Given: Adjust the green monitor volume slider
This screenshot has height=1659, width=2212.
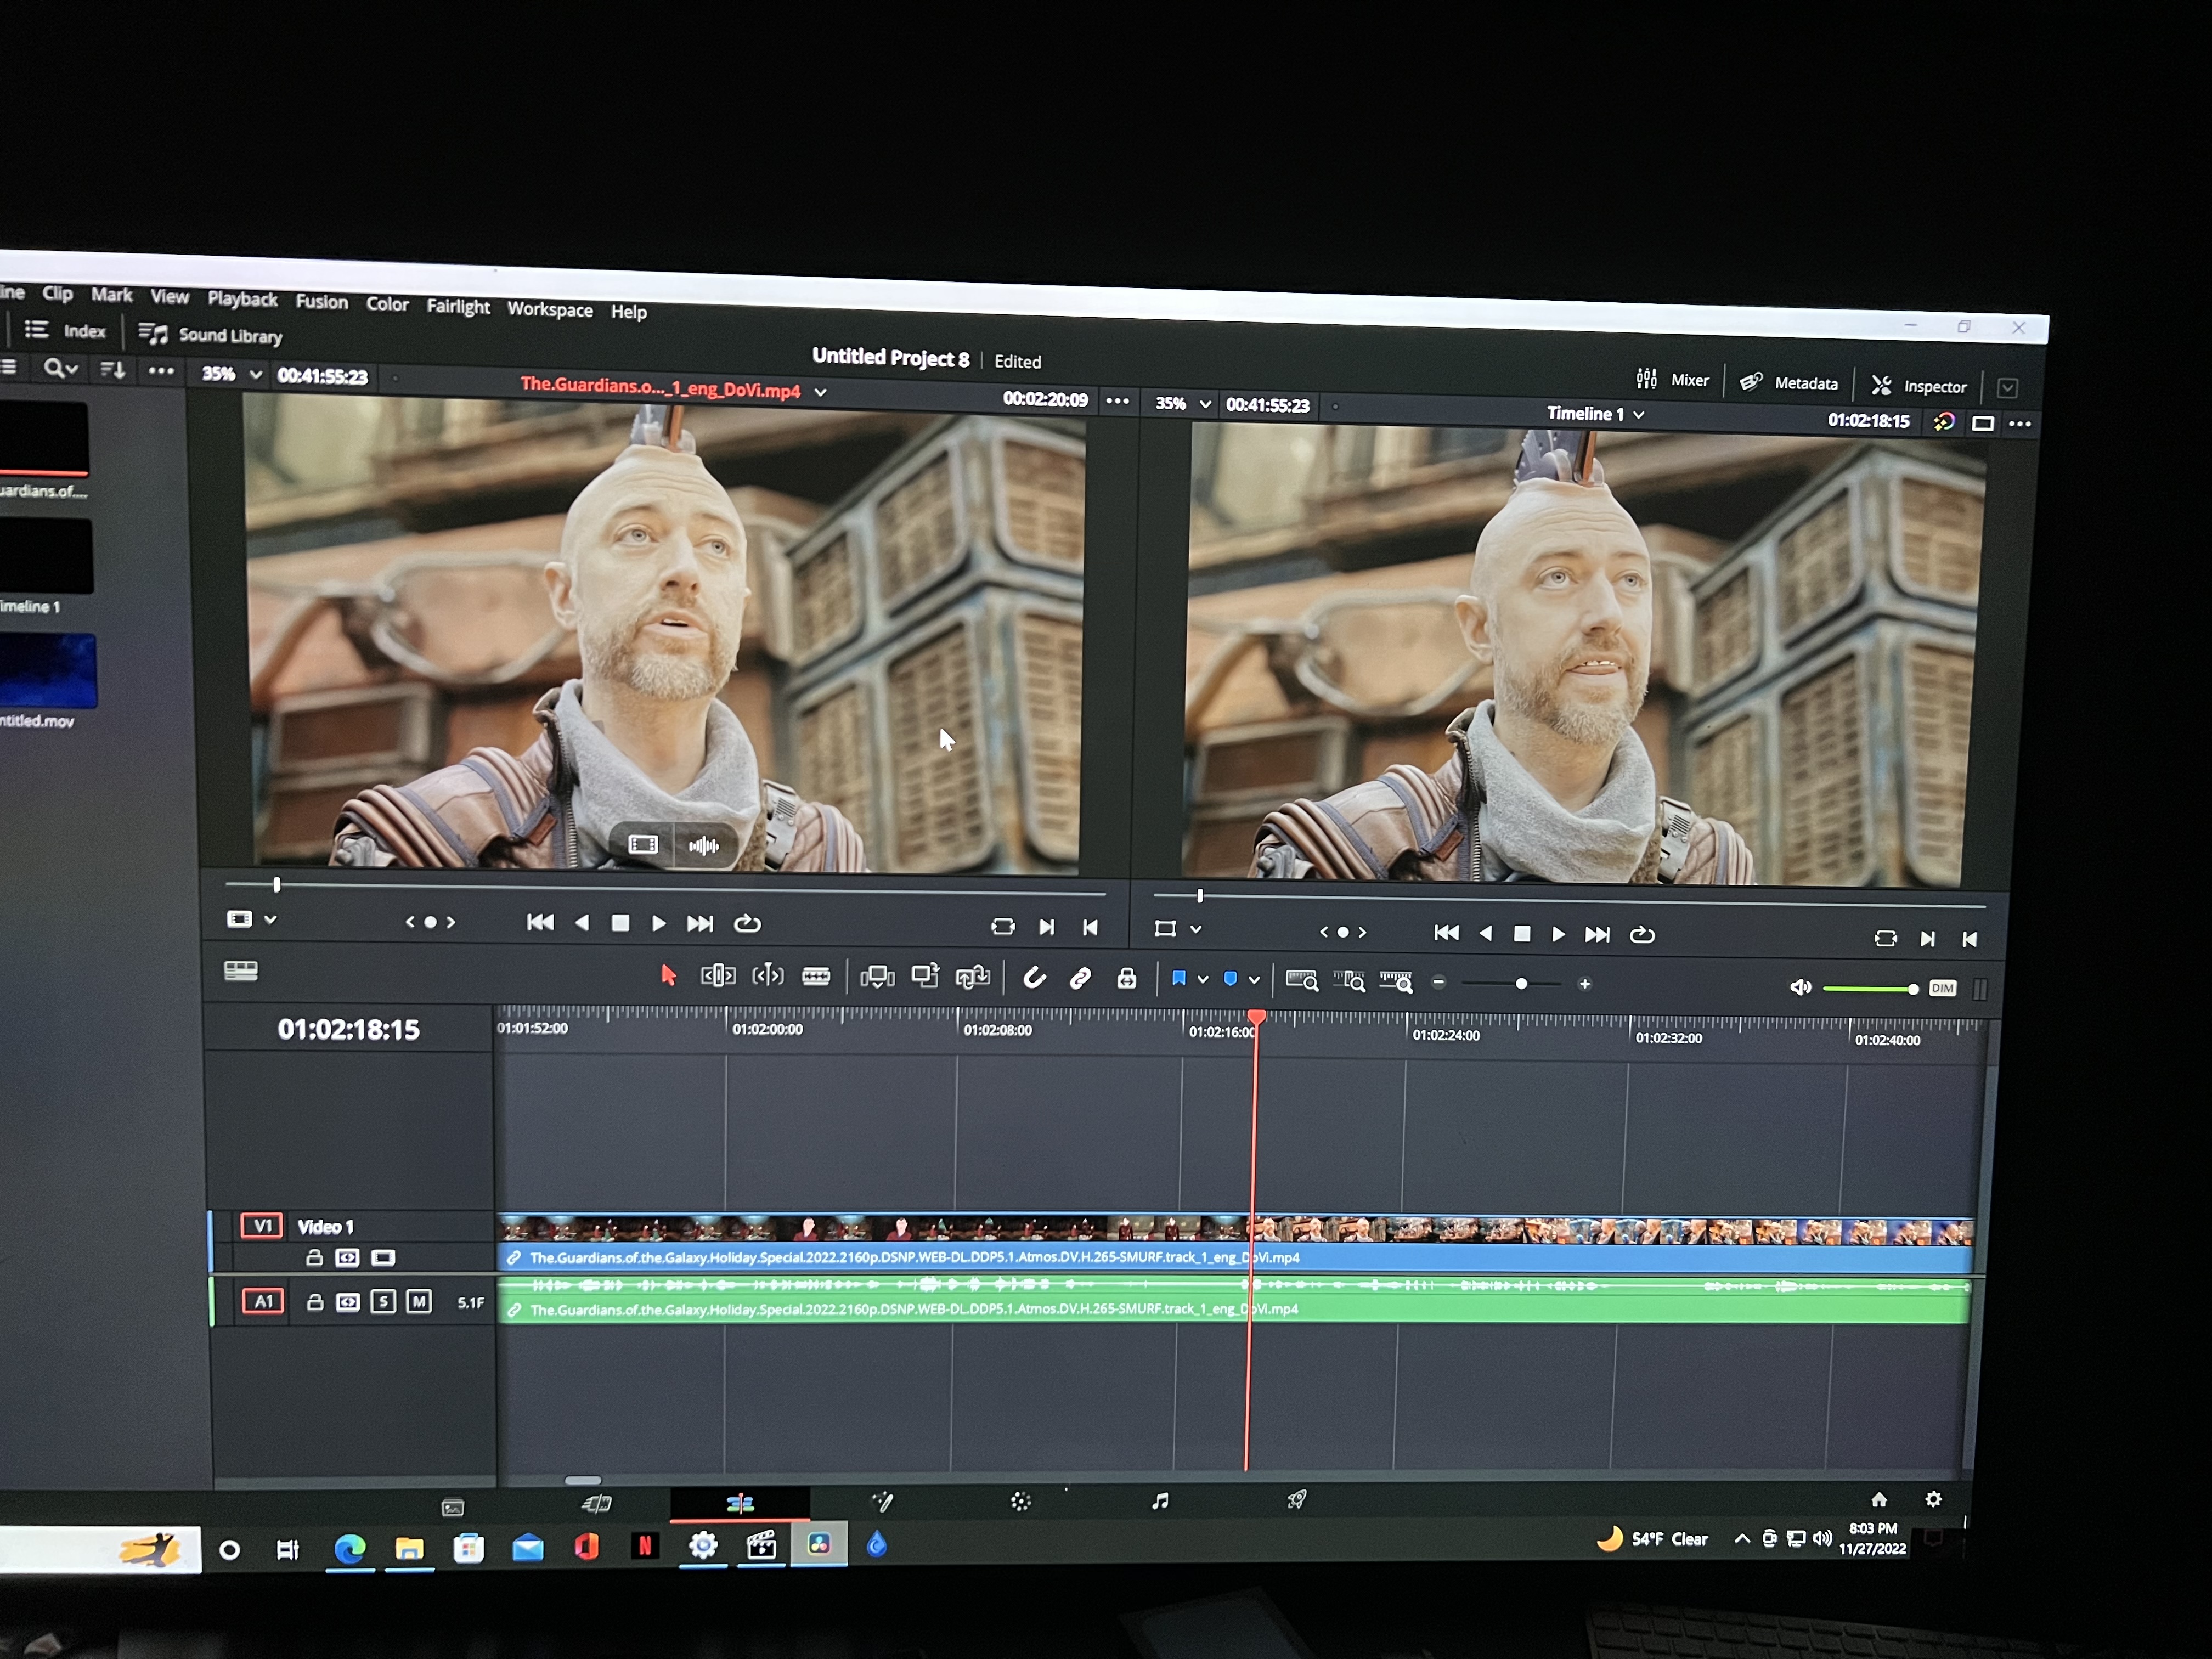Looking at the screenshot, I should pos(1870,989).
